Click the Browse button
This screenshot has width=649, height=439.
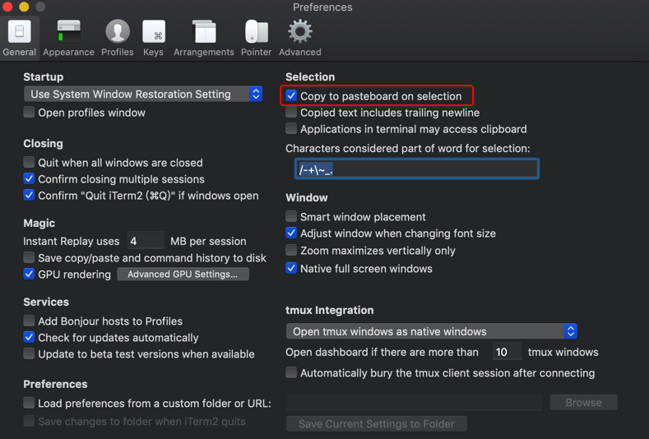click(x=583, y=403)
